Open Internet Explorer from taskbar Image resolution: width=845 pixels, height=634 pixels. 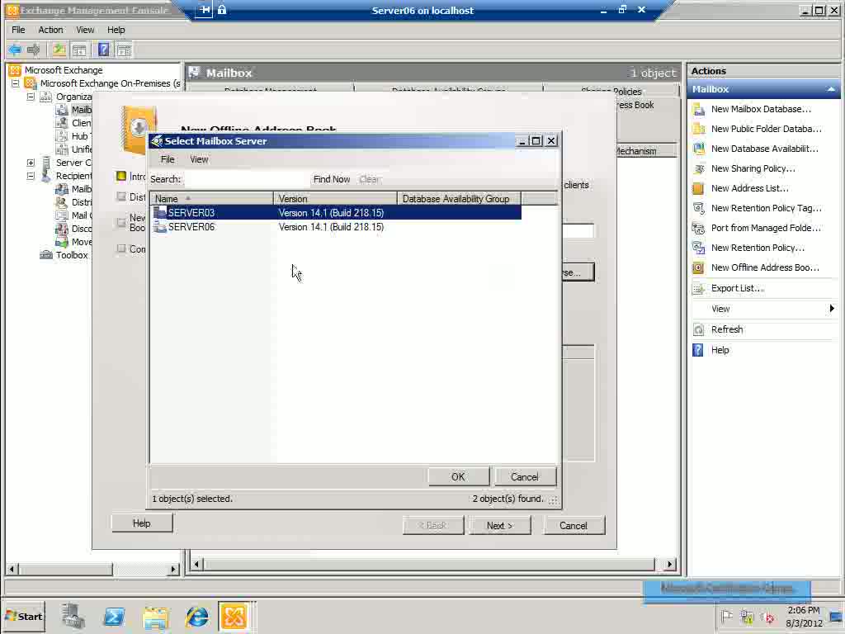click(196, 616)
